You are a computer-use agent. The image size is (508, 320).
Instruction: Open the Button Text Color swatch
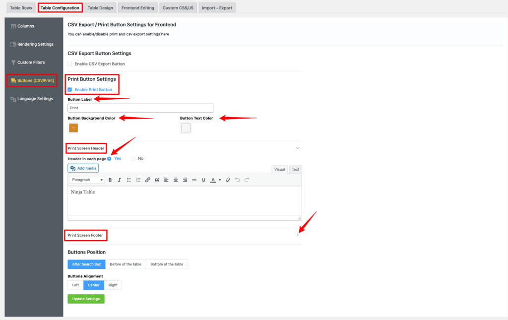click(x=186, y=128)
